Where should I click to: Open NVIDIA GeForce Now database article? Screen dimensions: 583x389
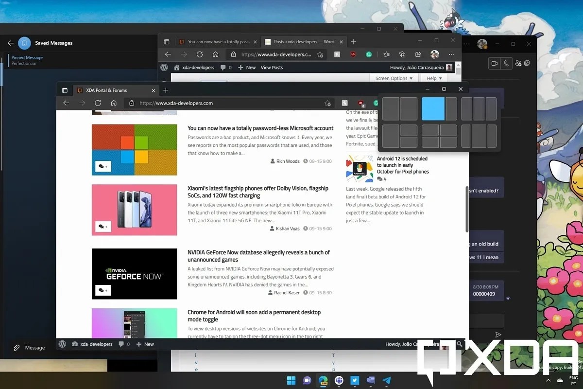[258, 256]
